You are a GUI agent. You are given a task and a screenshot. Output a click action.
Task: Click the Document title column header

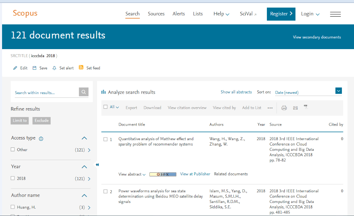[132, 124]
